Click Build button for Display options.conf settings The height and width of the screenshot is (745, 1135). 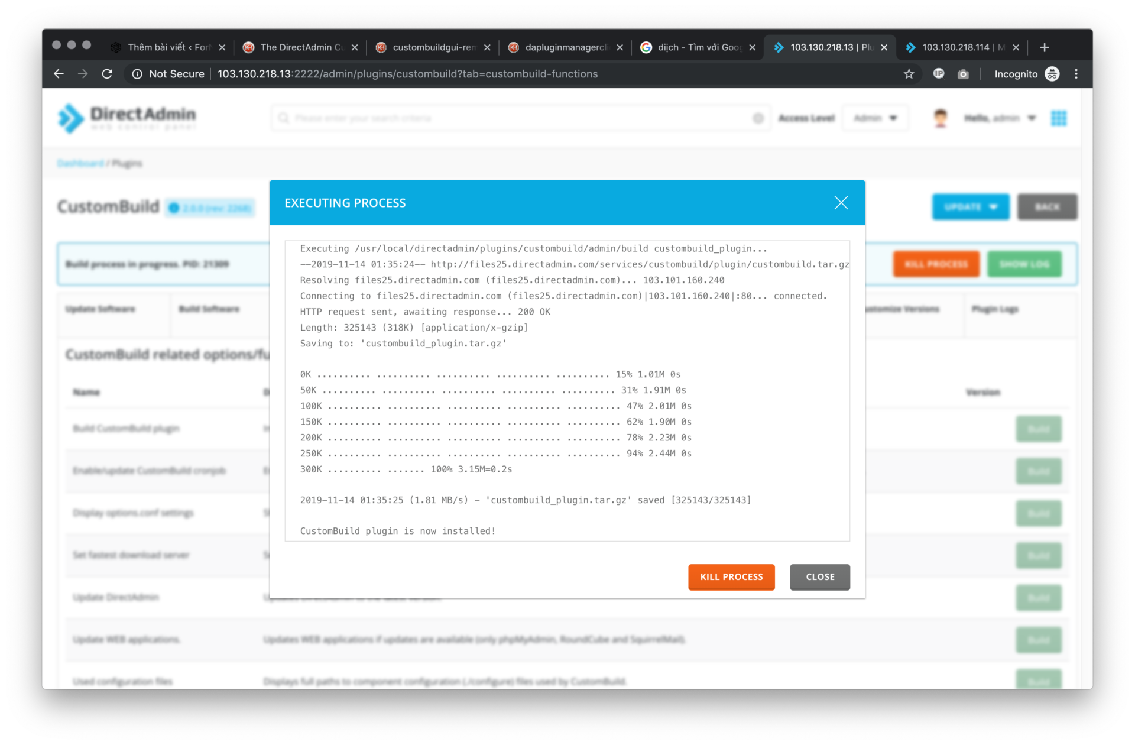pyautogui.click(x=1039, y=513)
